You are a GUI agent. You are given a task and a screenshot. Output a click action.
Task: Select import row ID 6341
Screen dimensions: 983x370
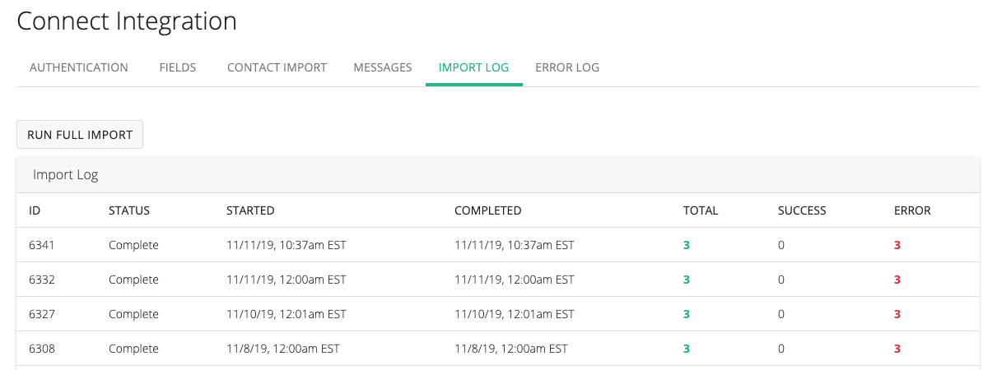coord(40,245)
